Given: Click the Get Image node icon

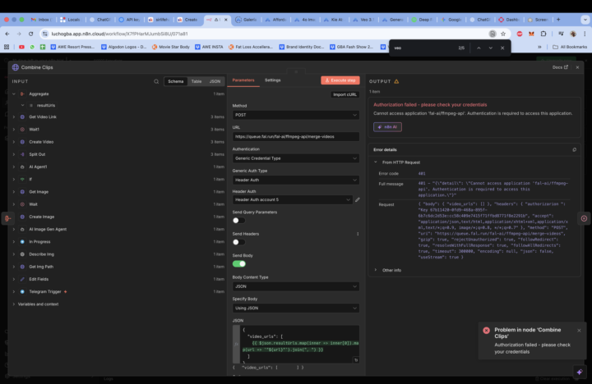Looking at the screenshot, I should pos(22,192).
